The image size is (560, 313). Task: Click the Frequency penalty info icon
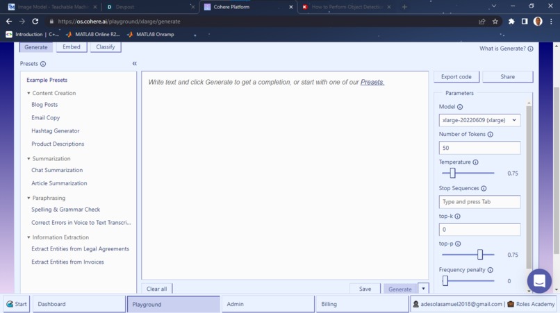tap(491, 270)
